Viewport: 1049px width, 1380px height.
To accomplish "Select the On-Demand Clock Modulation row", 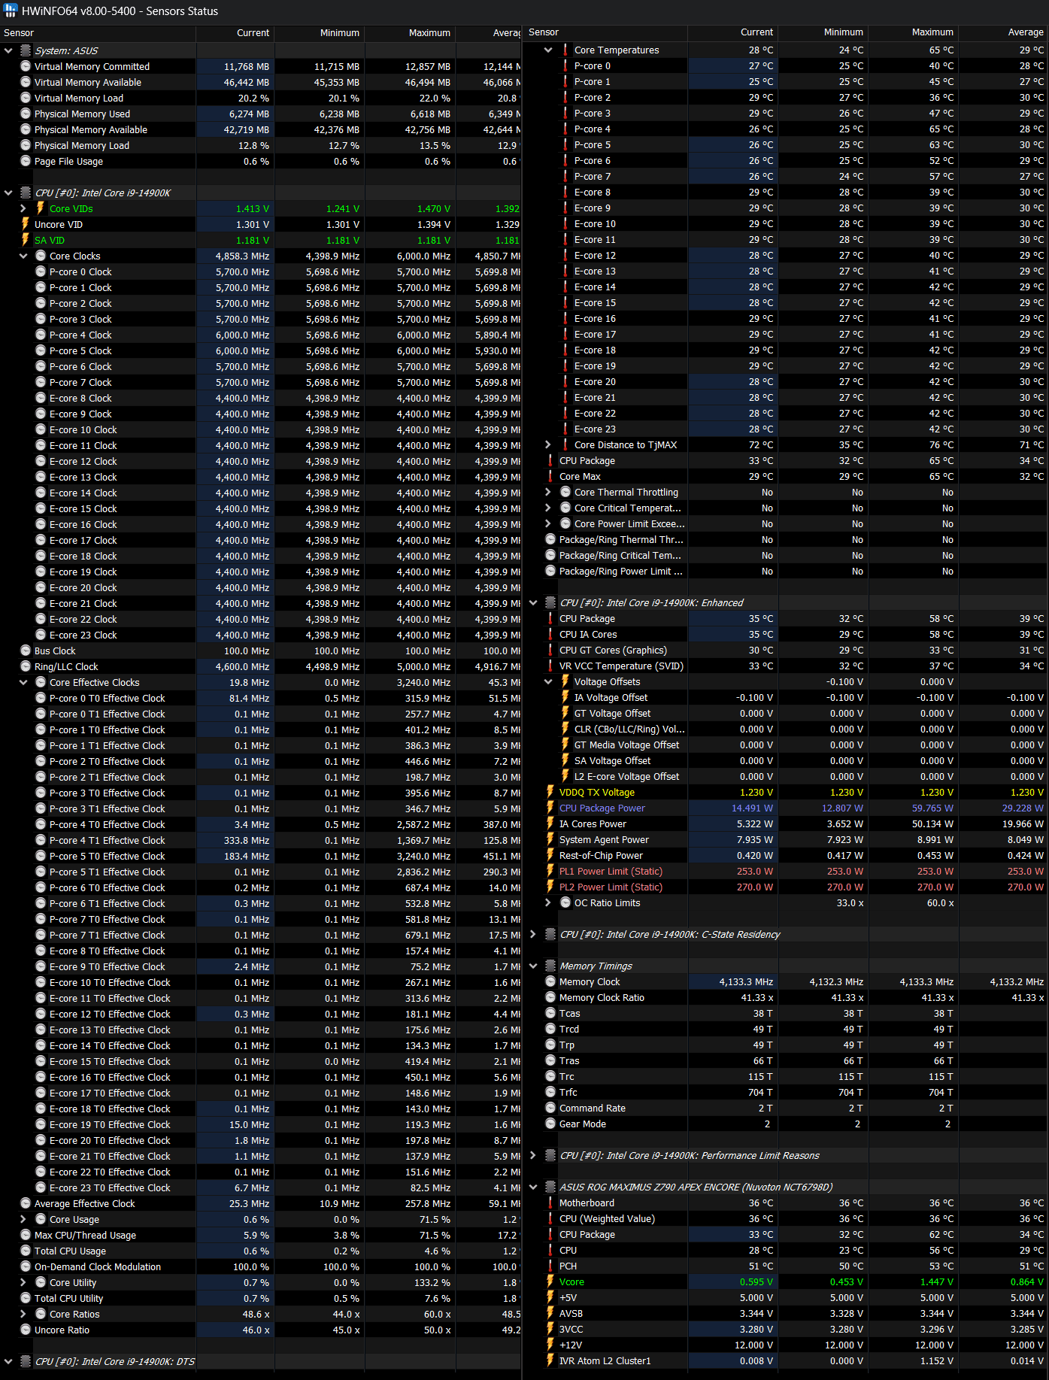I will 261,1266.
